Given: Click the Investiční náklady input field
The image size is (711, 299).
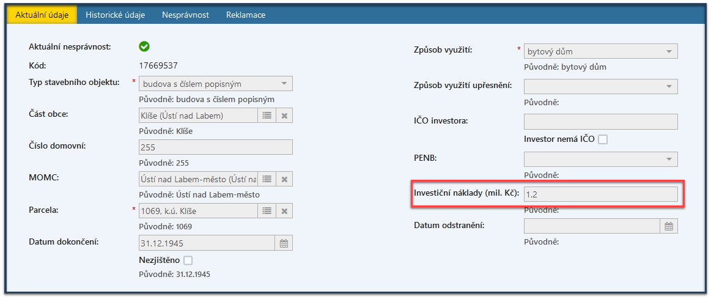Looking at the screenshot, I should pos(600,194).
